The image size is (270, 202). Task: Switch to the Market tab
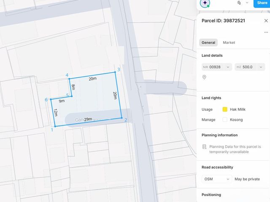(x=229, y=43)
